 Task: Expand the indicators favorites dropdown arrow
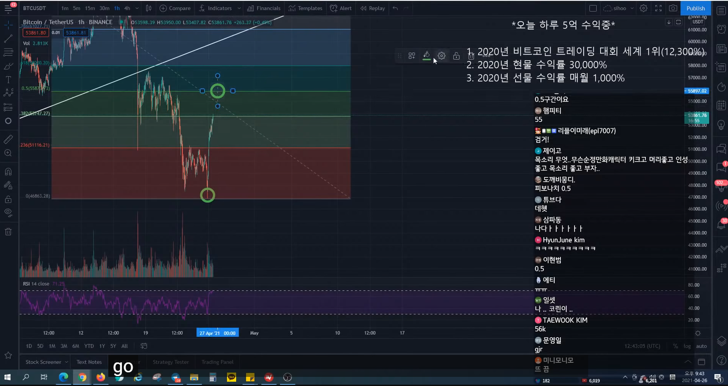[x=239, y=8]
